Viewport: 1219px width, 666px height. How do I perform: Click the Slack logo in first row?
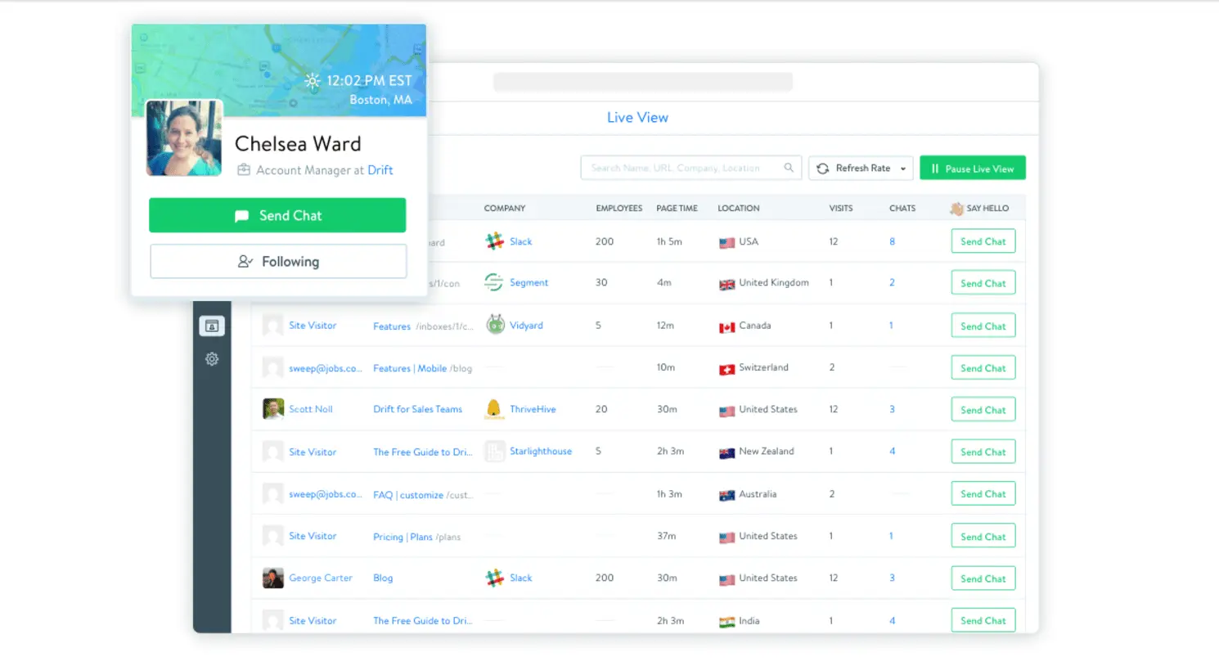[495, 241]
